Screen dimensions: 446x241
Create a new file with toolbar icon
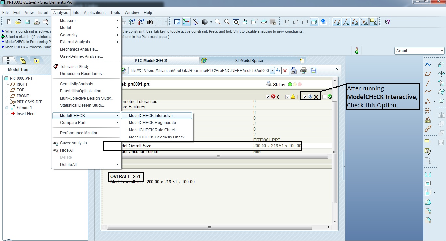9,22
